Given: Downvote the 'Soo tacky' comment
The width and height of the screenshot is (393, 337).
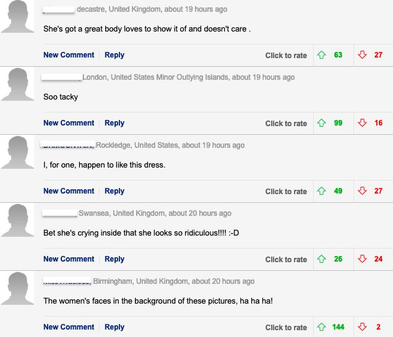Looking at the screenshot, I should point(363,123).
